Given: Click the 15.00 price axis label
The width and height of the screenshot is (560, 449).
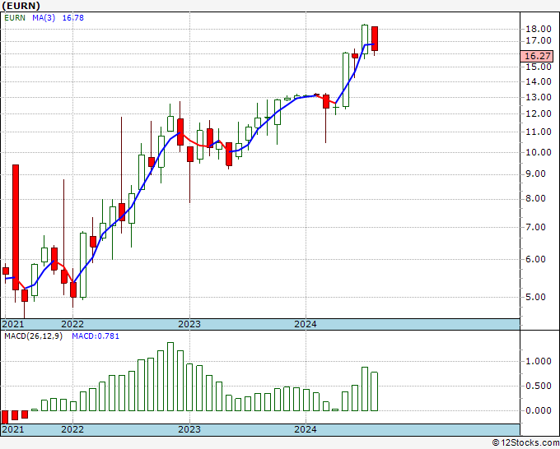Looking at the screenshot, I should 539,67.
